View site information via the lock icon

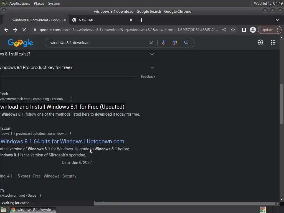35,30
